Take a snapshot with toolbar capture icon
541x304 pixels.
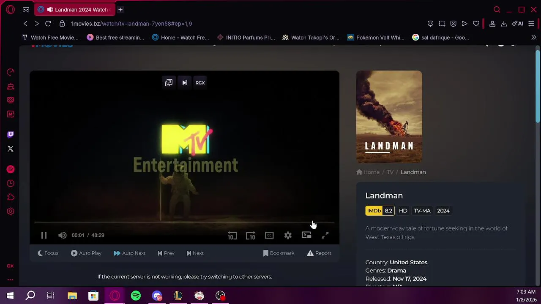pos(442,24)
